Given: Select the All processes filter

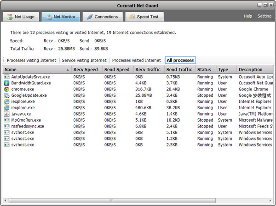Looking at the screenshot, I should click(x=180, y=60).
